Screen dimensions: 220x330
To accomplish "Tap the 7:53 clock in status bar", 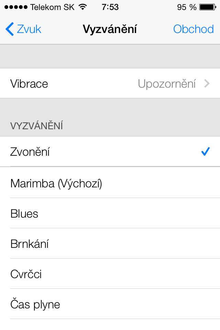I will [110, 7].
